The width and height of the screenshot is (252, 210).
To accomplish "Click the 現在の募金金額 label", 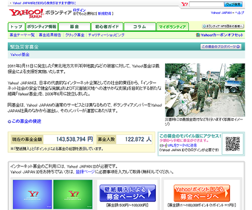I will pos(27,139).
